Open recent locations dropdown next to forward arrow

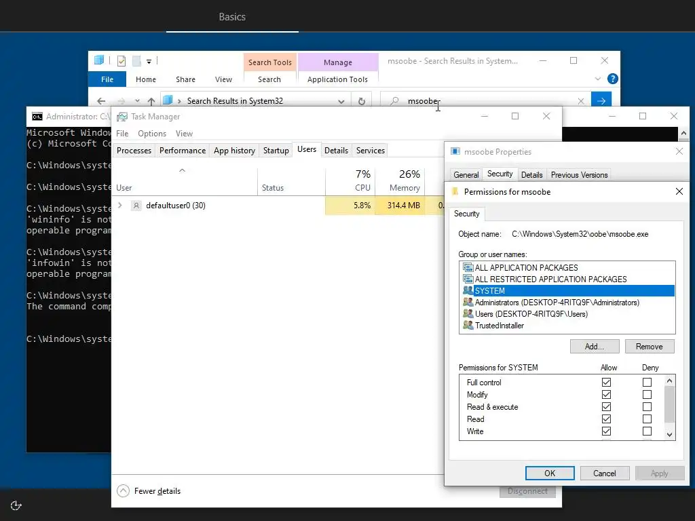[137, 101]
